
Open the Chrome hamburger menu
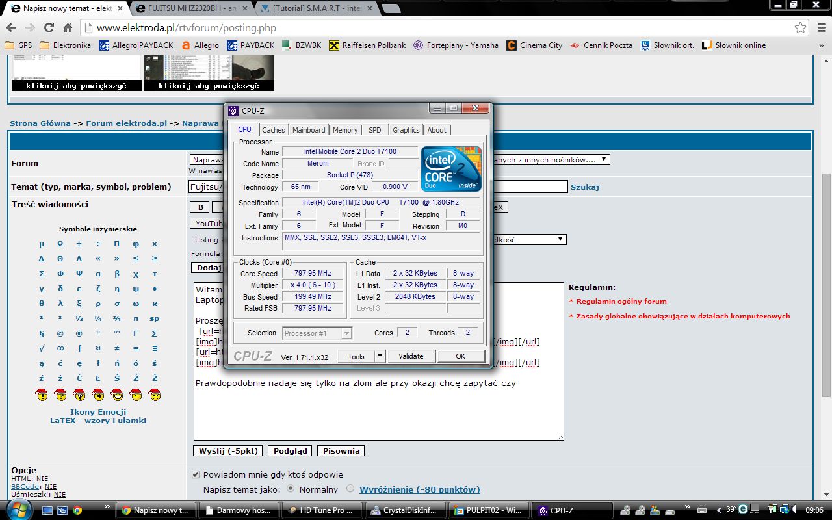tap(820, 28)
